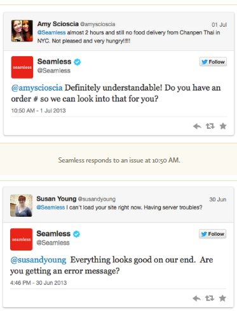Click the Seamless verified badge in first tweet

point(77,62)
